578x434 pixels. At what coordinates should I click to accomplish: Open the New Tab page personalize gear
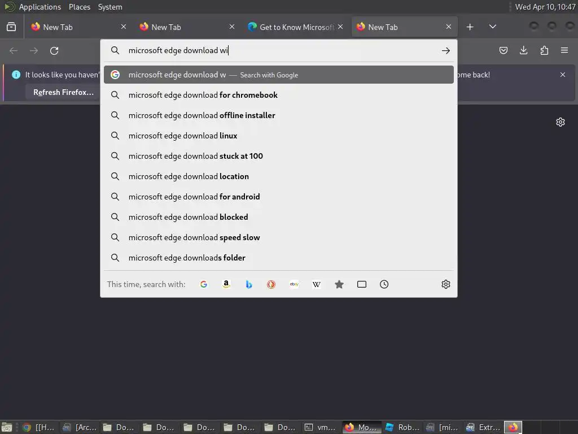tap(561, 122)
